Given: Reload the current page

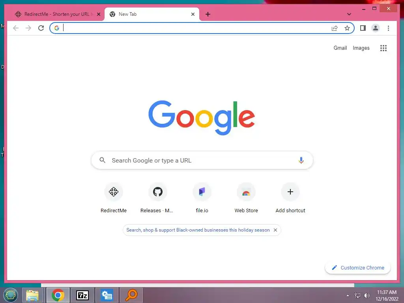Looking at the screenshot, I should pos(41,28).
